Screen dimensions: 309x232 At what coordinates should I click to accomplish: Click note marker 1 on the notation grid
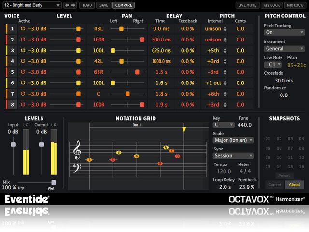[x=89, y=160]
